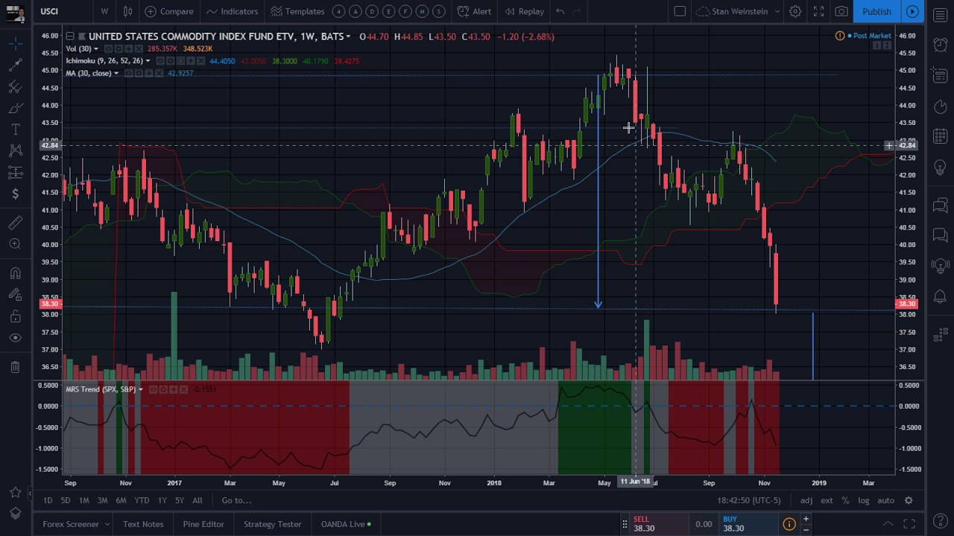Viewport: 954px width, 536px height.
Task: Open the select layout square icon
Action: [x=680, y=11]
